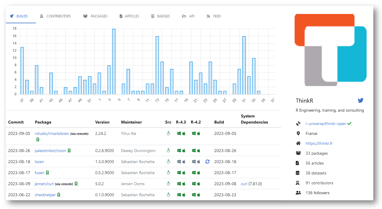Click the Windows R-4.3 build icon for fusen
The image size is (382, 209).
[x=179, y=173]
